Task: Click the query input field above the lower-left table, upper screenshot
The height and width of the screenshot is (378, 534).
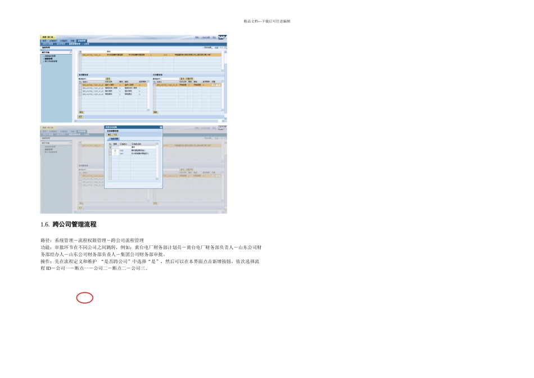Action: click(x=96, y=79)
